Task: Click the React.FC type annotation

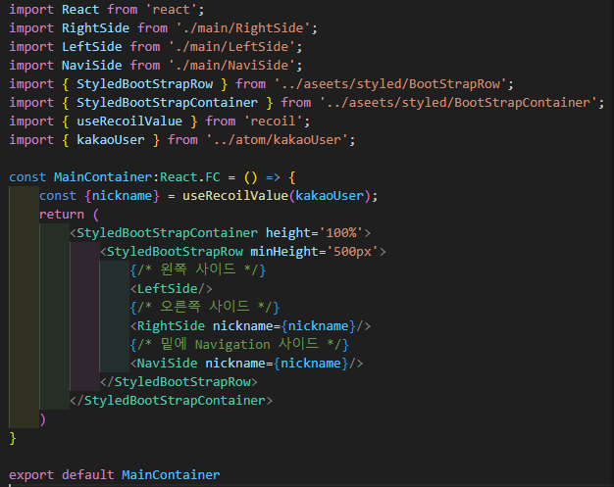Action: [x=190, y=177]
